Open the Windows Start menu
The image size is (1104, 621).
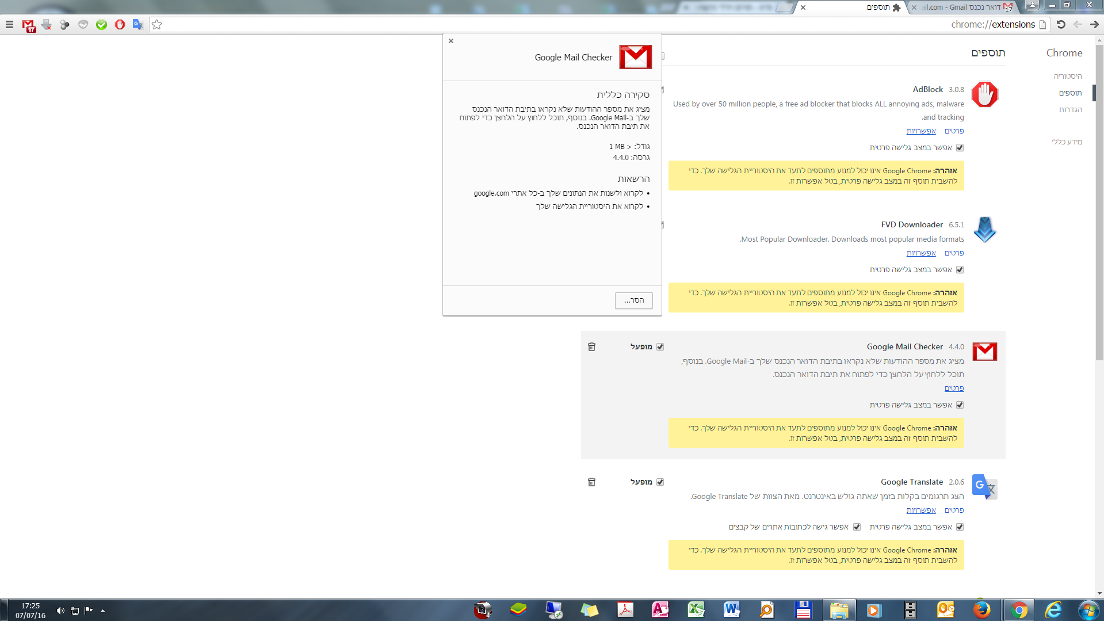(1088, 610)
